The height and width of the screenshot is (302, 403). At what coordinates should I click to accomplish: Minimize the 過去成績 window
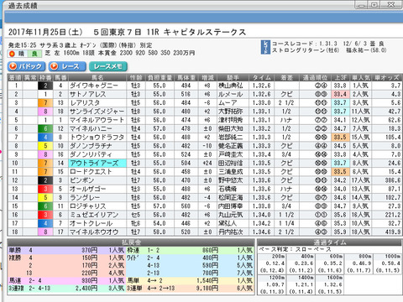(x=362, y=5)
